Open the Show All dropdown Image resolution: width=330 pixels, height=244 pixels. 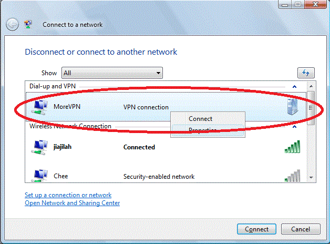tap(112, 73)
